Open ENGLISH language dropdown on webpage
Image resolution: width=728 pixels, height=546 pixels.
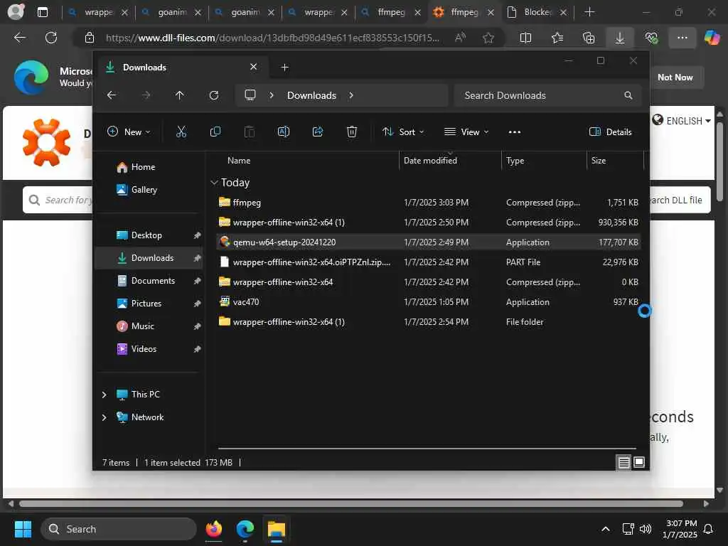[x=681, y=121]
